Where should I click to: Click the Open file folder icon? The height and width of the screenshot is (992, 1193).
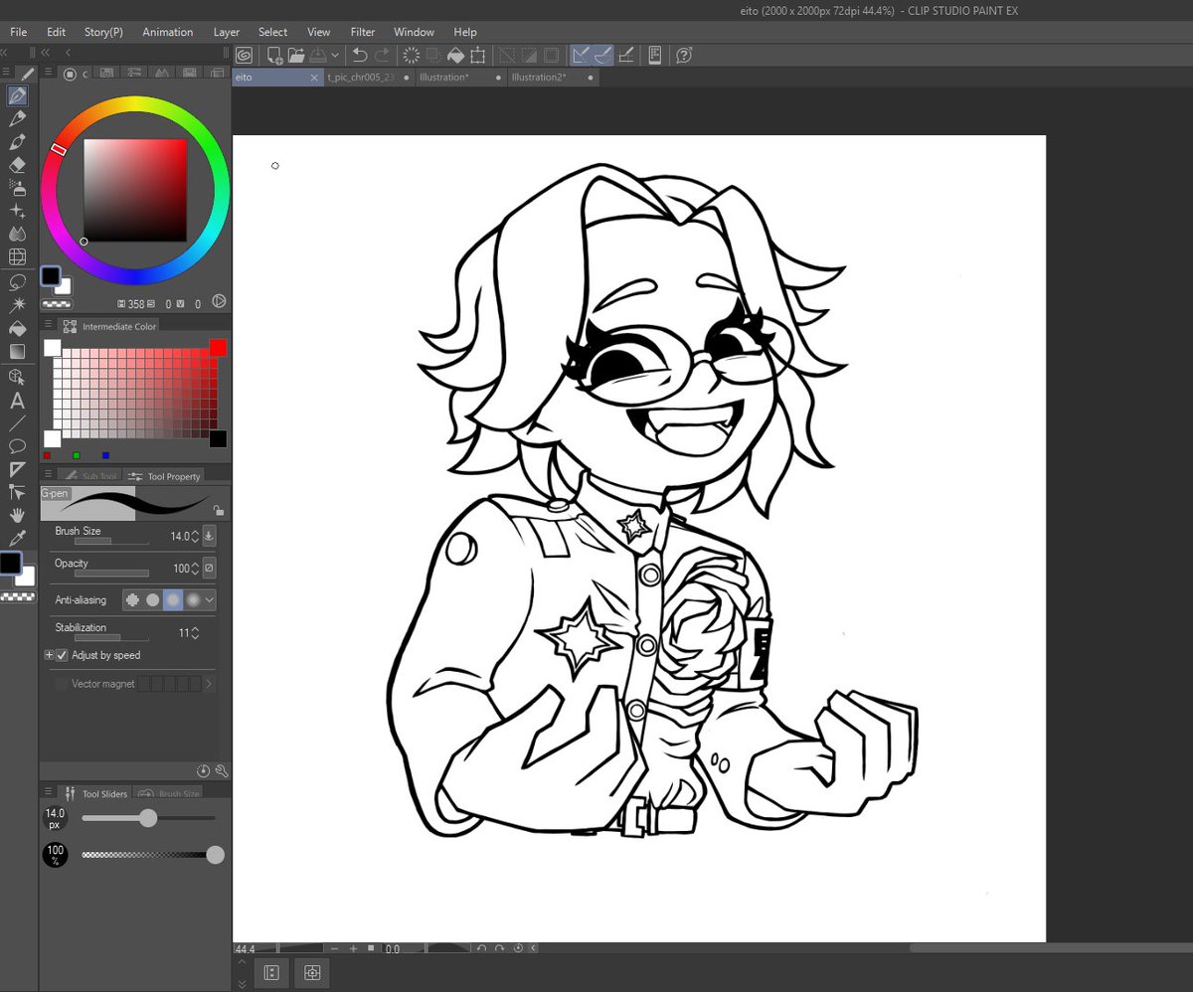tap(295, 56)
